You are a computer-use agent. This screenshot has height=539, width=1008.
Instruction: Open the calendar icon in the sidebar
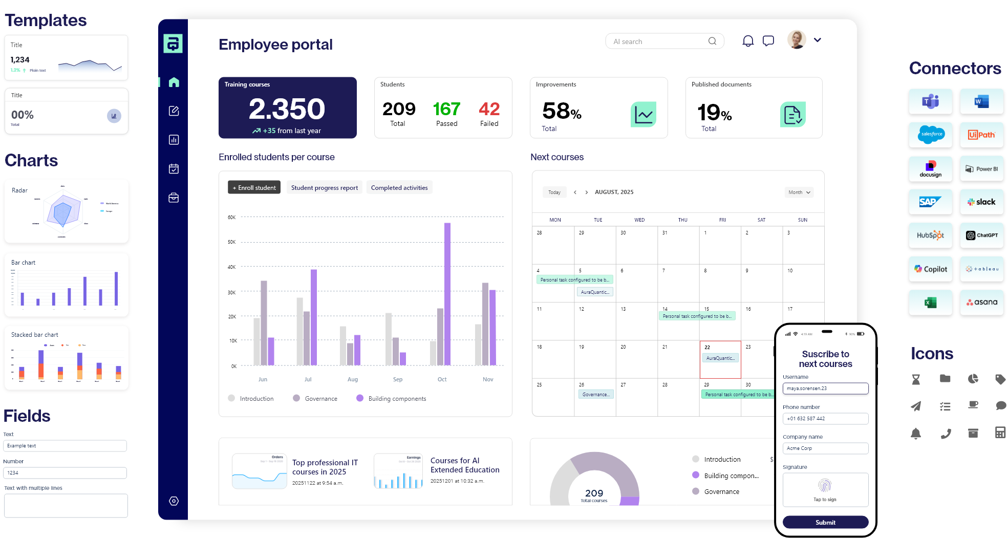174,168
